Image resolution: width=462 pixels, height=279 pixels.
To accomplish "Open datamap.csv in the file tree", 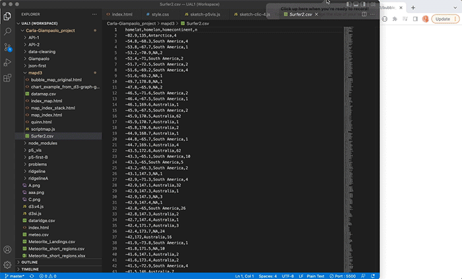I will point(44,93).
